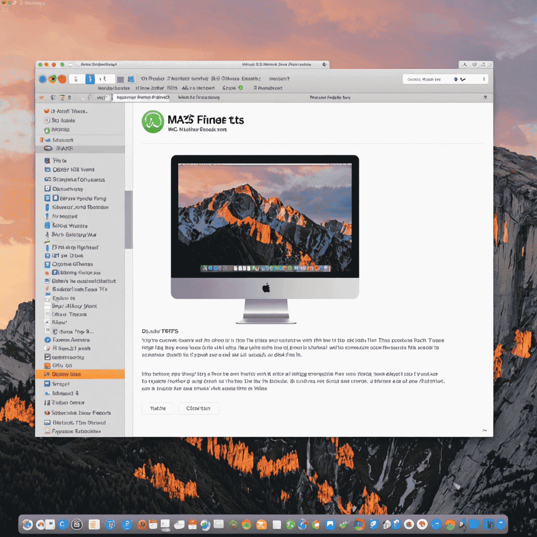Image resolution: width=537 pixels, height=537 pixels.
Task: Click the "Rorutiochostes" item in second toolbar row
Action: click(114, 88)
